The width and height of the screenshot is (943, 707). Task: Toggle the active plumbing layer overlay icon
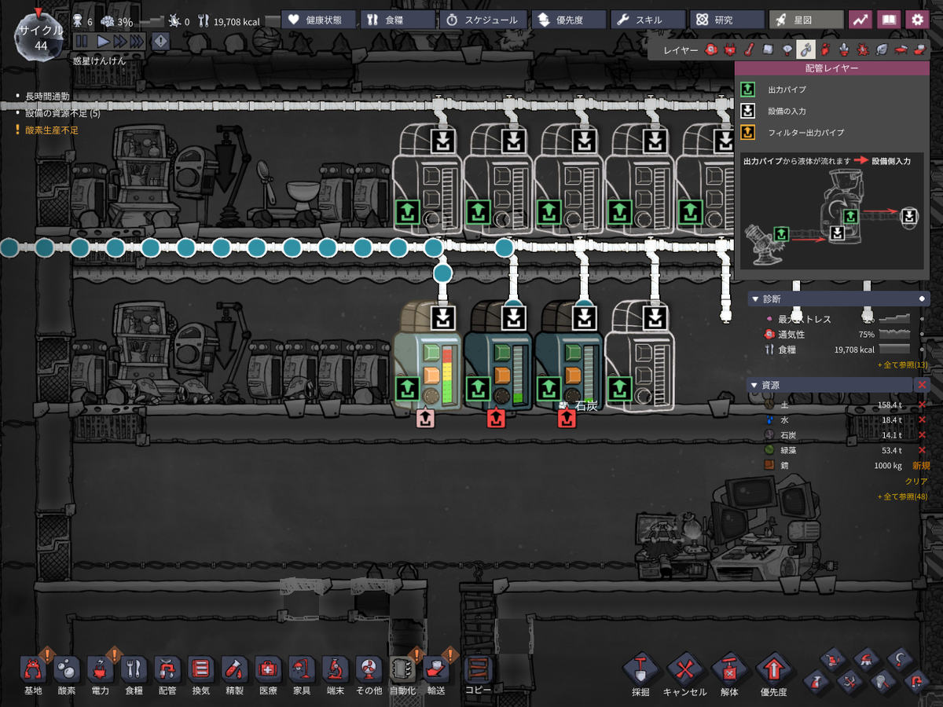(806, 49)
